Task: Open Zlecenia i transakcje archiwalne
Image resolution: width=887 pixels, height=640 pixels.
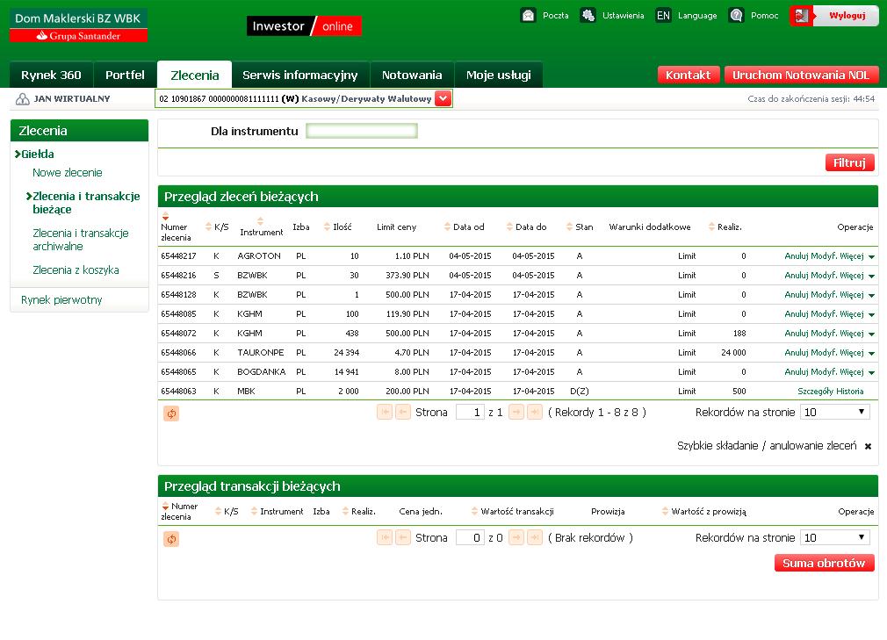Action: [x=80, y=240]
